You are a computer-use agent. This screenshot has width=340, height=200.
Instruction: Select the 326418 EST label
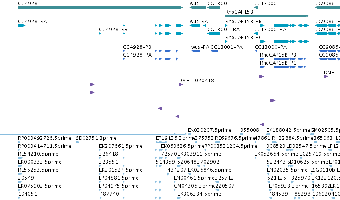[x=109, y=154]
